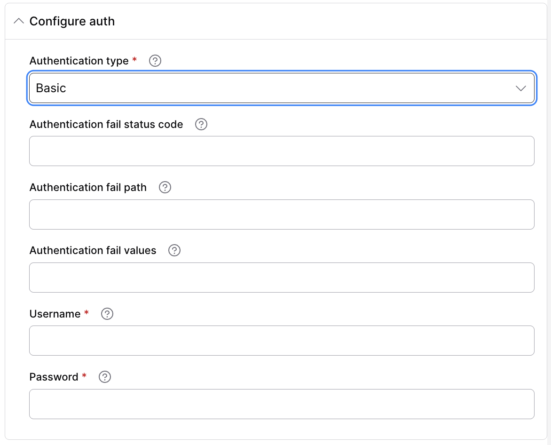Image resolution: width=551 pixels, height=445 pixels.
Task: Click the Configure auth section title
Action: 72,21
